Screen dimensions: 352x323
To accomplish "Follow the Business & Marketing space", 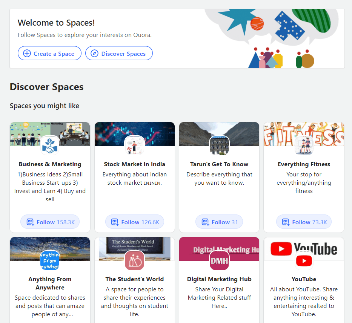I will [x=50, y=222].
